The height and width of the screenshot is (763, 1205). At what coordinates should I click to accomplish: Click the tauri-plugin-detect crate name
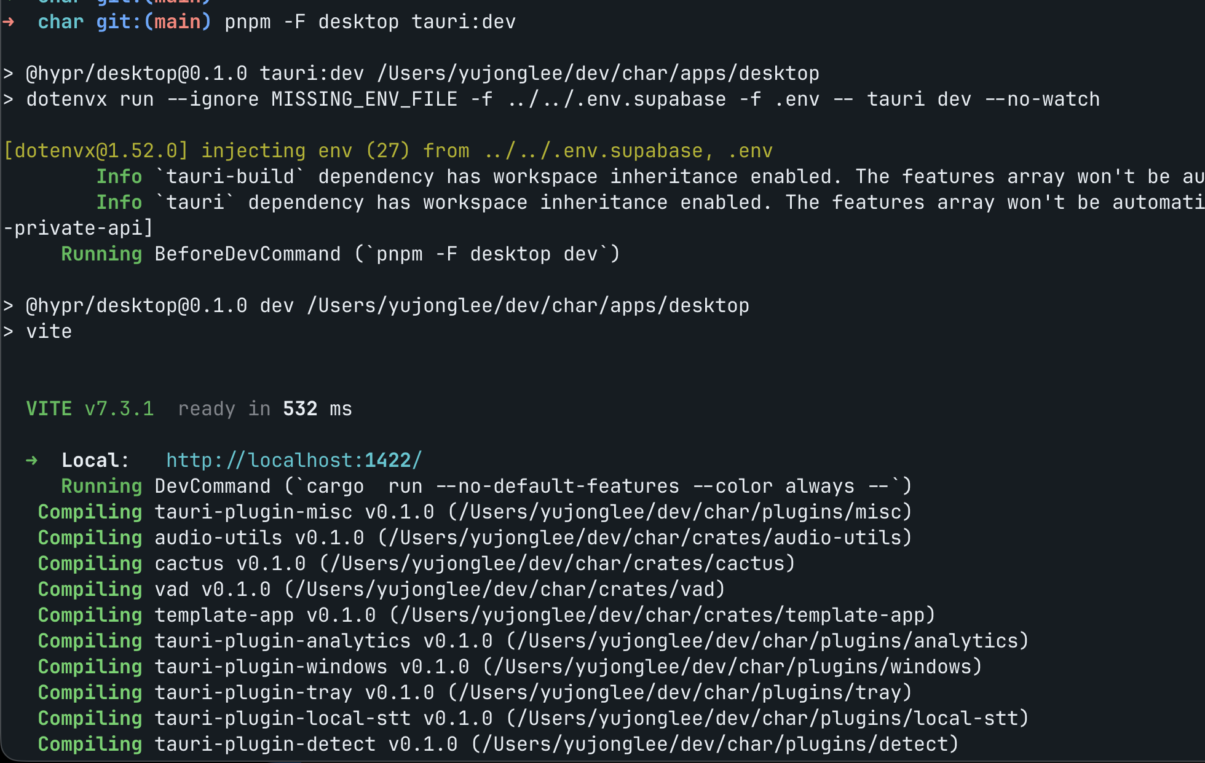click(x=264, y=744)
